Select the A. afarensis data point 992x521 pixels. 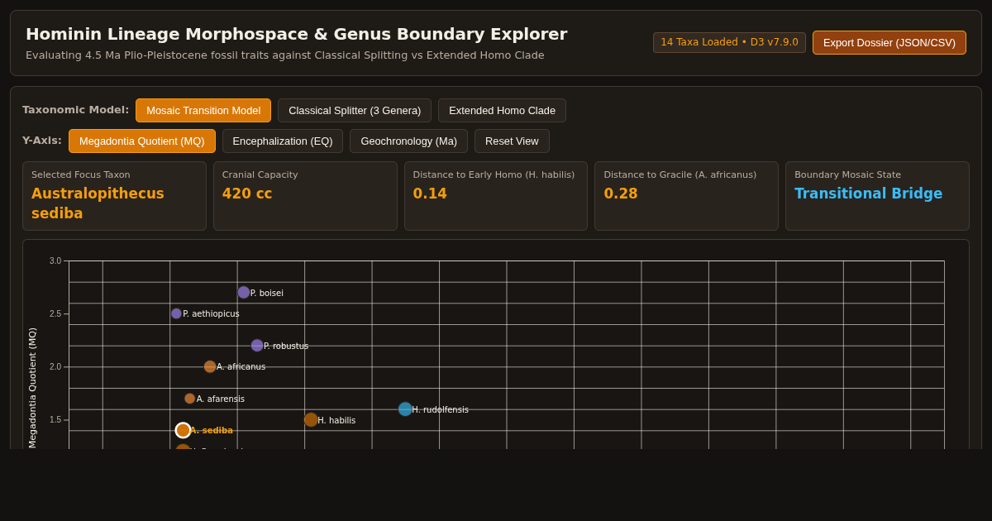[190, 399]
